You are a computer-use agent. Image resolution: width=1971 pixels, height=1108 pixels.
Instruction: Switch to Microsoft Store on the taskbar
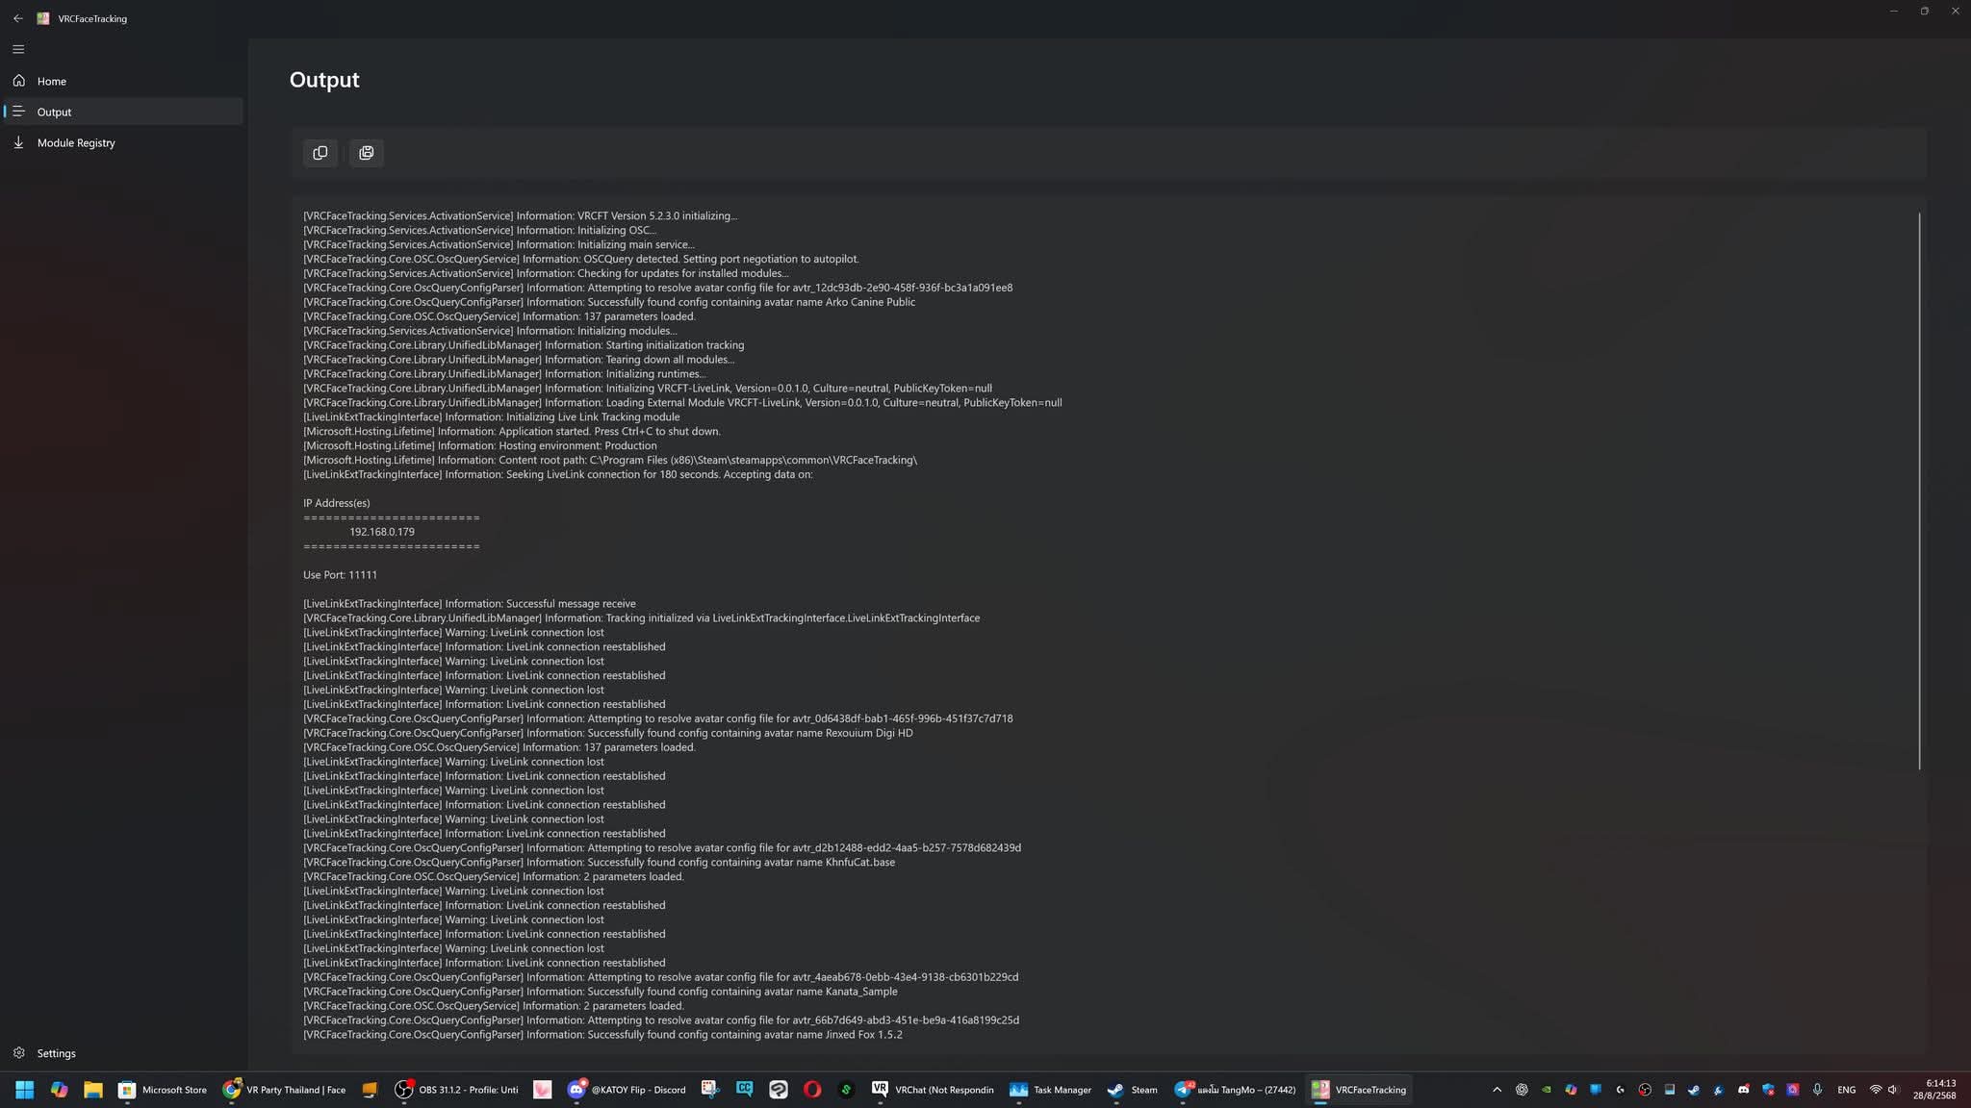click(163, 1090)
